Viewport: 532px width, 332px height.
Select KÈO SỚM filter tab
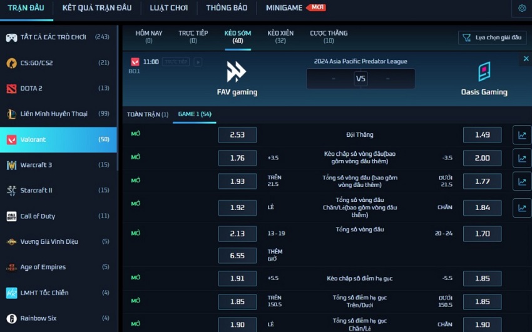(x=237, y=37)
